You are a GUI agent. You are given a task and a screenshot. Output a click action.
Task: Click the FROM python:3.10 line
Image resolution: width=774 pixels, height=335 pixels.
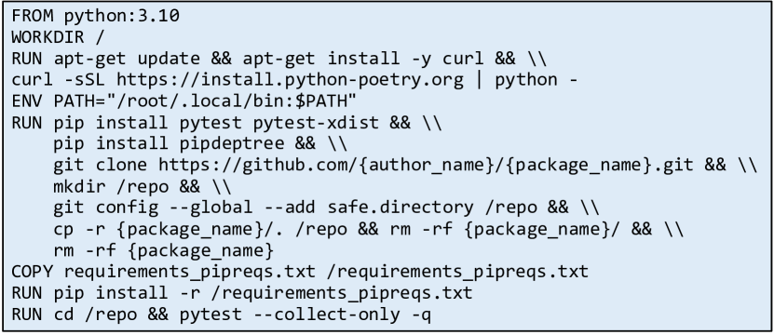pyautogui.click(x=96, y=16)
